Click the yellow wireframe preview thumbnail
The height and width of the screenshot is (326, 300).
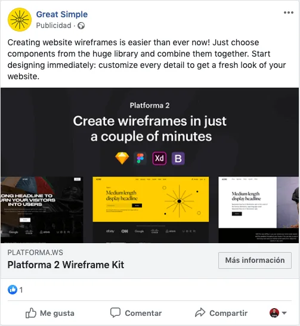tap(151, 210)
